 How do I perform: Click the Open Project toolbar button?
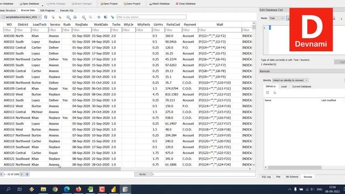109,4
